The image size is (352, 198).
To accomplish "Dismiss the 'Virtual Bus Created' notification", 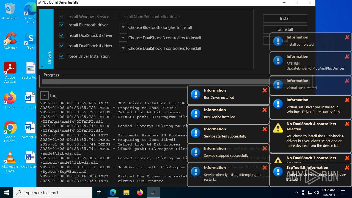I will (347, 81).
